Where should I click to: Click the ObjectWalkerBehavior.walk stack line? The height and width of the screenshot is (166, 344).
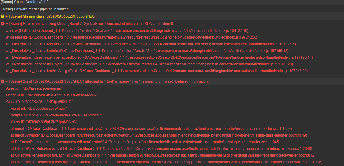[x=161, y=149]
